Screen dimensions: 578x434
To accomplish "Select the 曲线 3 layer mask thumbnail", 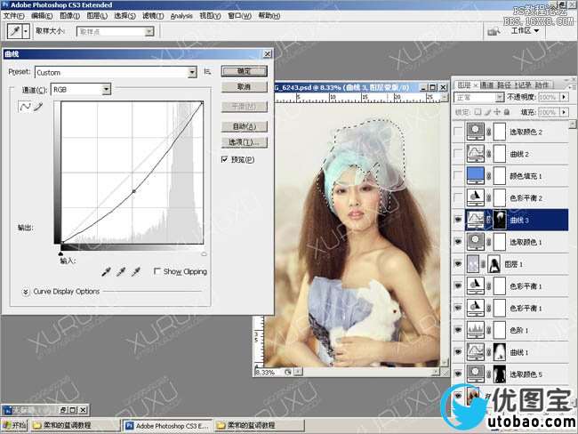I will (500, 220).
